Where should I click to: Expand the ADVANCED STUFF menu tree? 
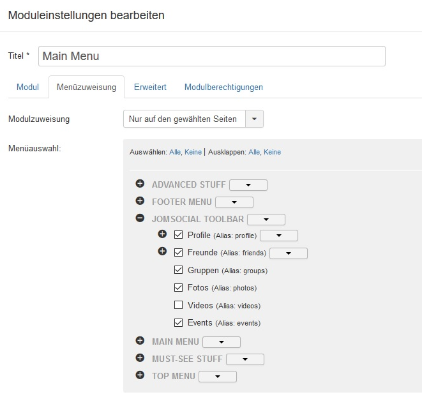(x=140, y=184)
